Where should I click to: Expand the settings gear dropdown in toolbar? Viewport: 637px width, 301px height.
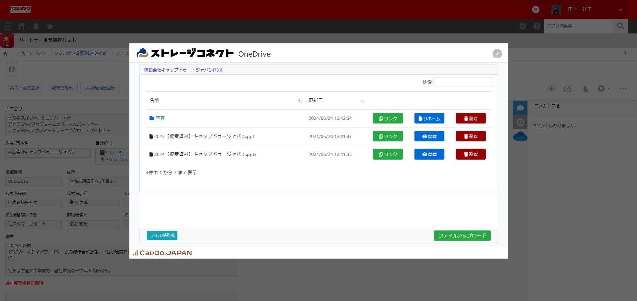[603, 89]
